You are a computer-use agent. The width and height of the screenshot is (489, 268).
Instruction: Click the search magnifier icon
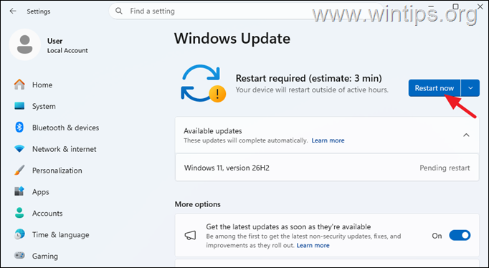119,11
